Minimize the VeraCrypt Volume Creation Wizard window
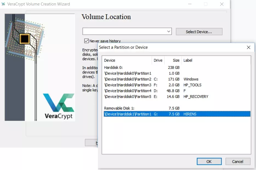Screen dimensions: 256x170 click(190, 4)
